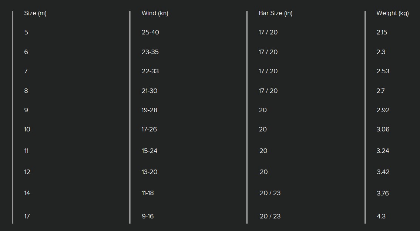Select the 11-18 wind range cell
Image resolution: width=420 pixels, height=231 pixels.
click(148, 193)
